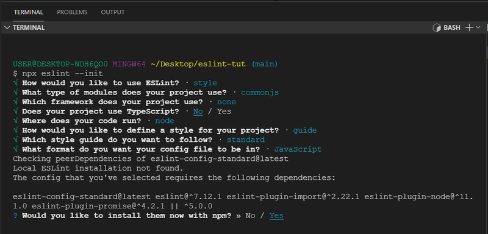Click the (main) git branch indicator
488x234 pixels.
[265, 64]
